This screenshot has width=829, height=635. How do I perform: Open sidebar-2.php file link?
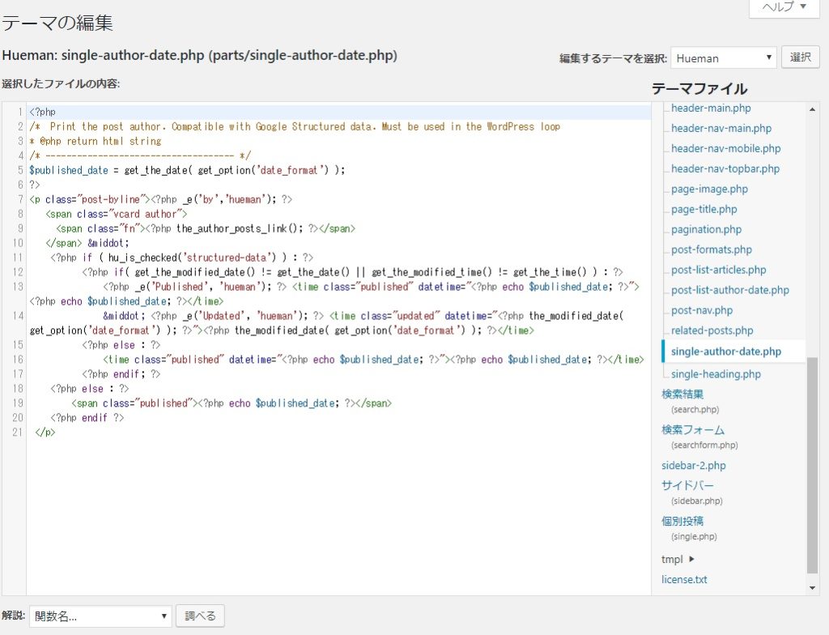pyautogui.click(x=693, y=466)
